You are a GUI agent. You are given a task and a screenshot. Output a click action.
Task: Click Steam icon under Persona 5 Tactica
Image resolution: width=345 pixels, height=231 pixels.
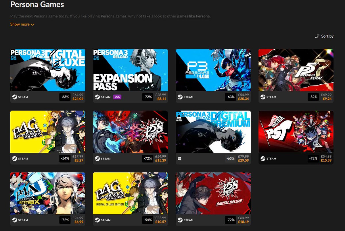click(263, 158)
